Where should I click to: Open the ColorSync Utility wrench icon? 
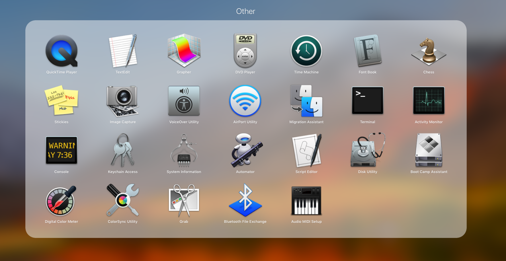(x=123, y=200)
